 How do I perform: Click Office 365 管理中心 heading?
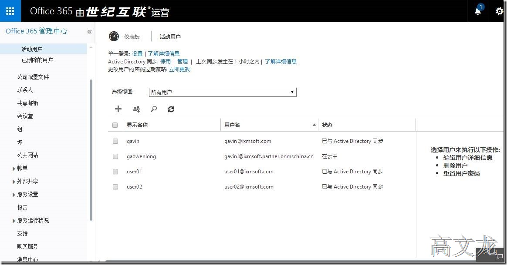[37, 31]
